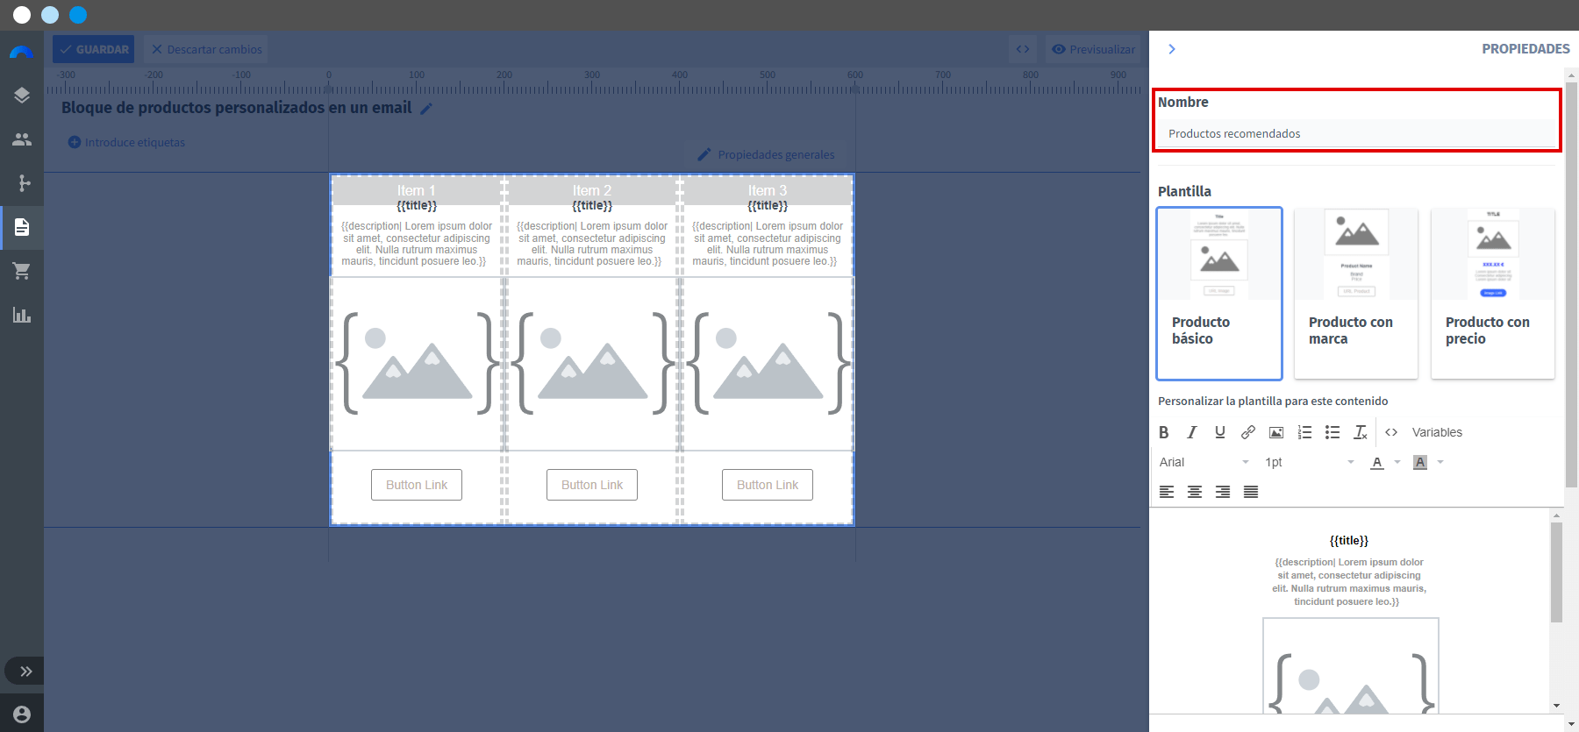Screen dimensions: 1579x732
Task: Open the document templates icon
Action: pos(22,227)
